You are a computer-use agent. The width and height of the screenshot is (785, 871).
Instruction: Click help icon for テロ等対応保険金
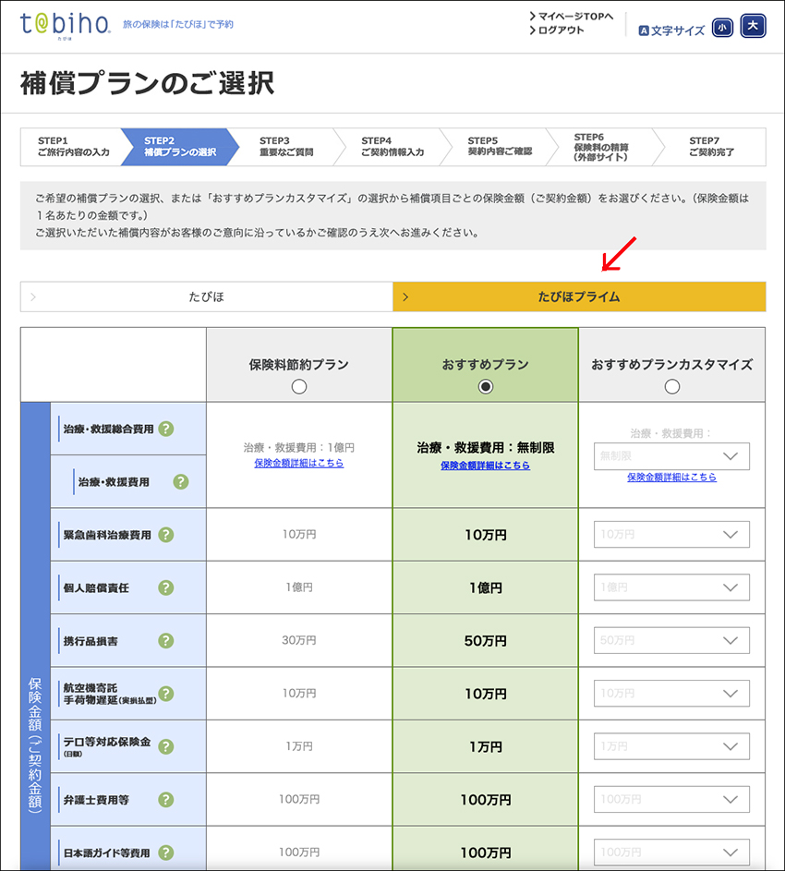(x=165, y=746)
